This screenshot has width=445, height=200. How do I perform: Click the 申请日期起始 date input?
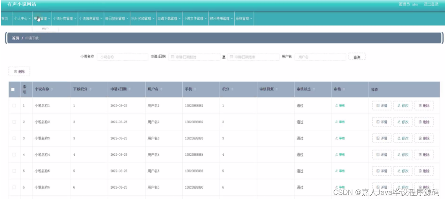(194, 57)
